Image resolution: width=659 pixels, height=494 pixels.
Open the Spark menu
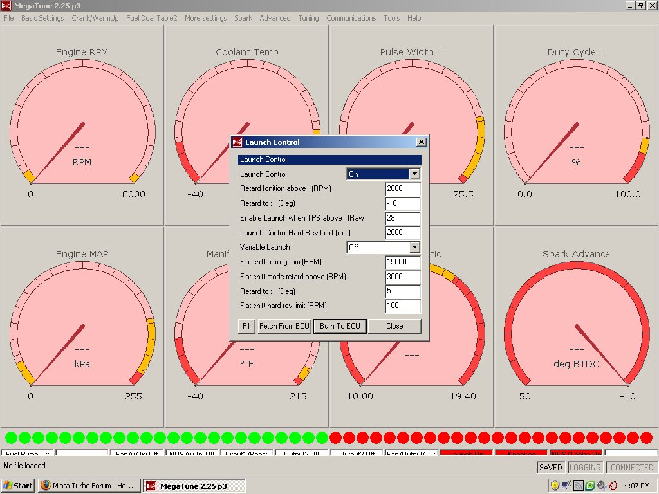click(x=243, y=18)
